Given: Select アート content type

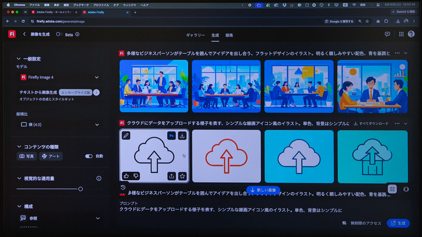Looking at the screenshot, I should tap(51, 156).
